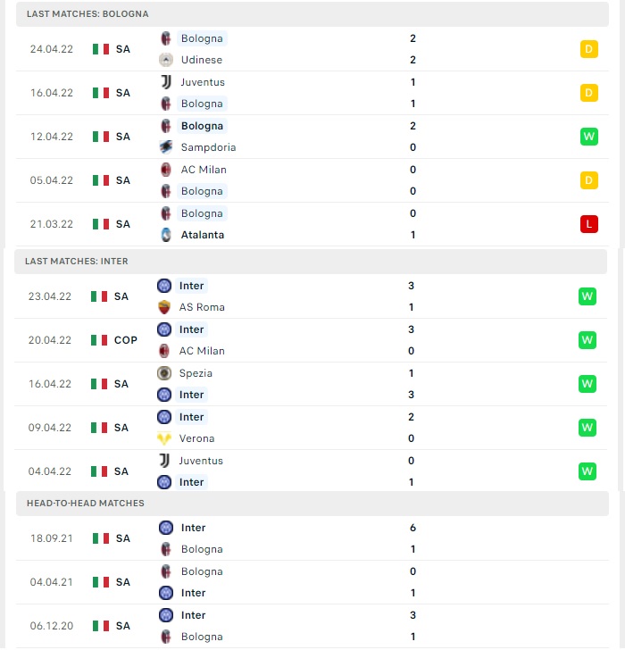Click Inter logo in 18.09.21 match

click(166, 528)
